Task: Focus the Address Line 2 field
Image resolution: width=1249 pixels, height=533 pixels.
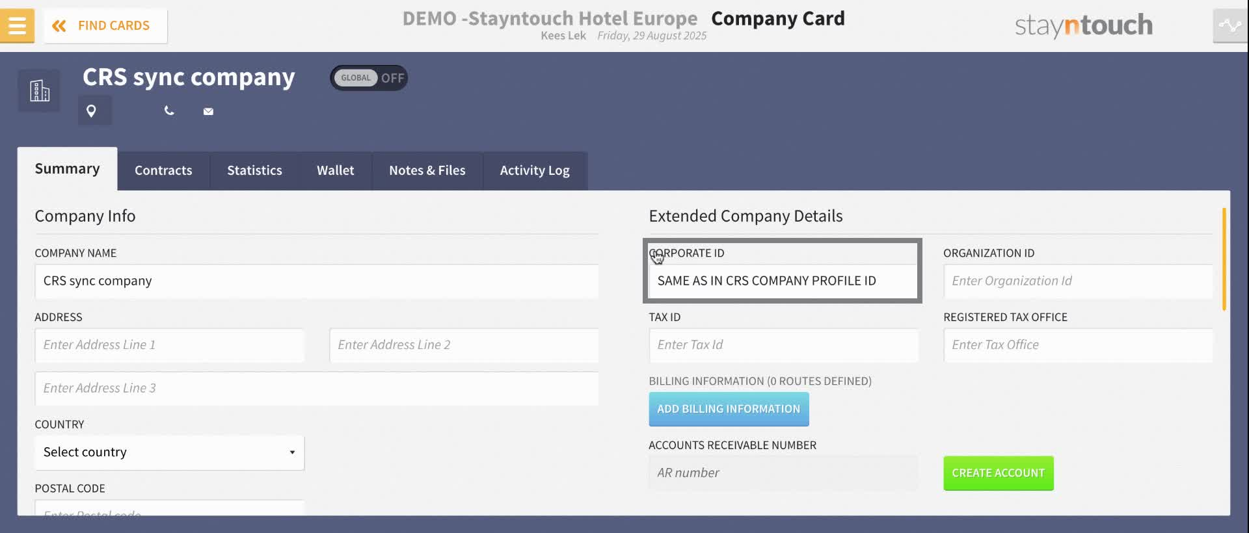Action: (x=464, y=345)
